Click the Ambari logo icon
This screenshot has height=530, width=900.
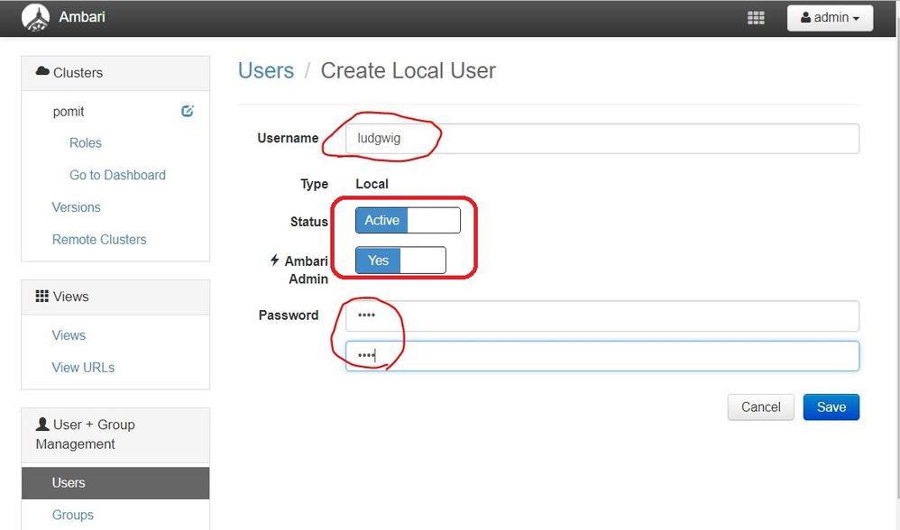(35, 17)
